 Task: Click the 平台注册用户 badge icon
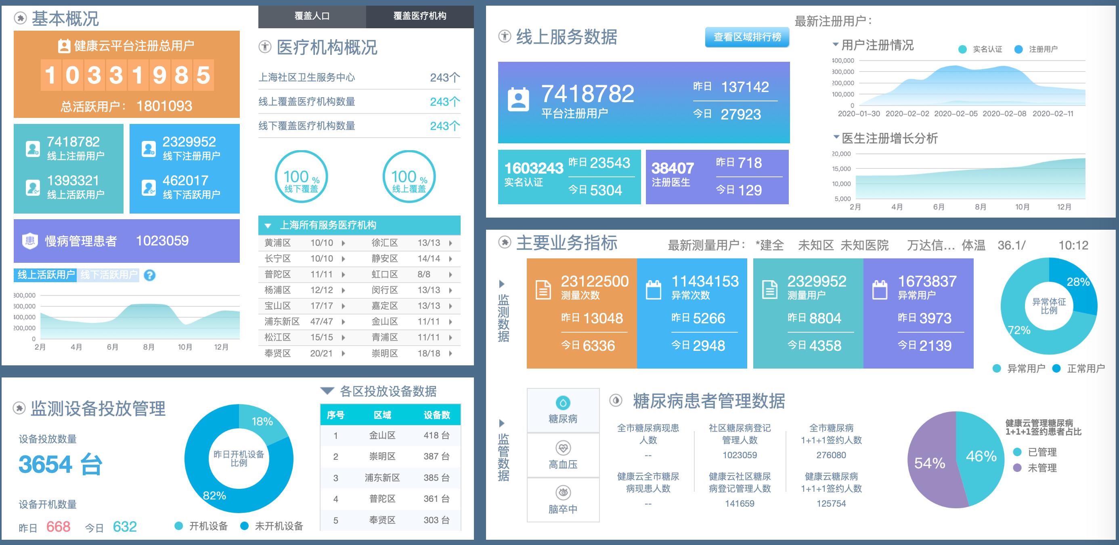pos(519,99)
